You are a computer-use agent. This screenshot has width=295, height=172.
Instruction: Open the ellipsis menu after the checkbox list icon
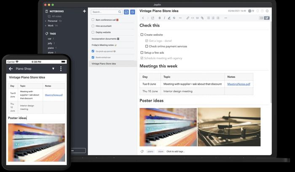pos(226,18)
